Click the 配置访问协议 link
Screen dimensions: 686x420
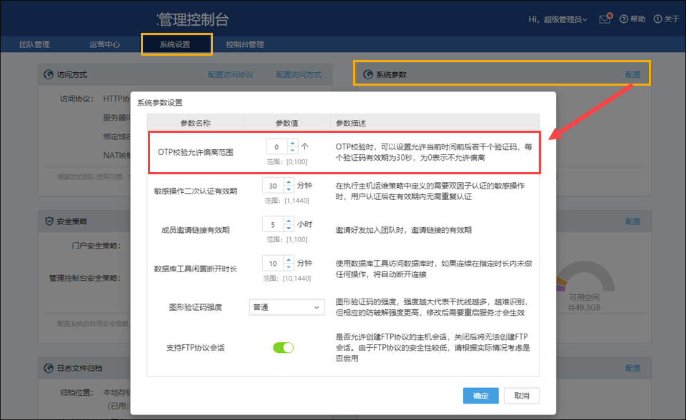click(230, 74)
